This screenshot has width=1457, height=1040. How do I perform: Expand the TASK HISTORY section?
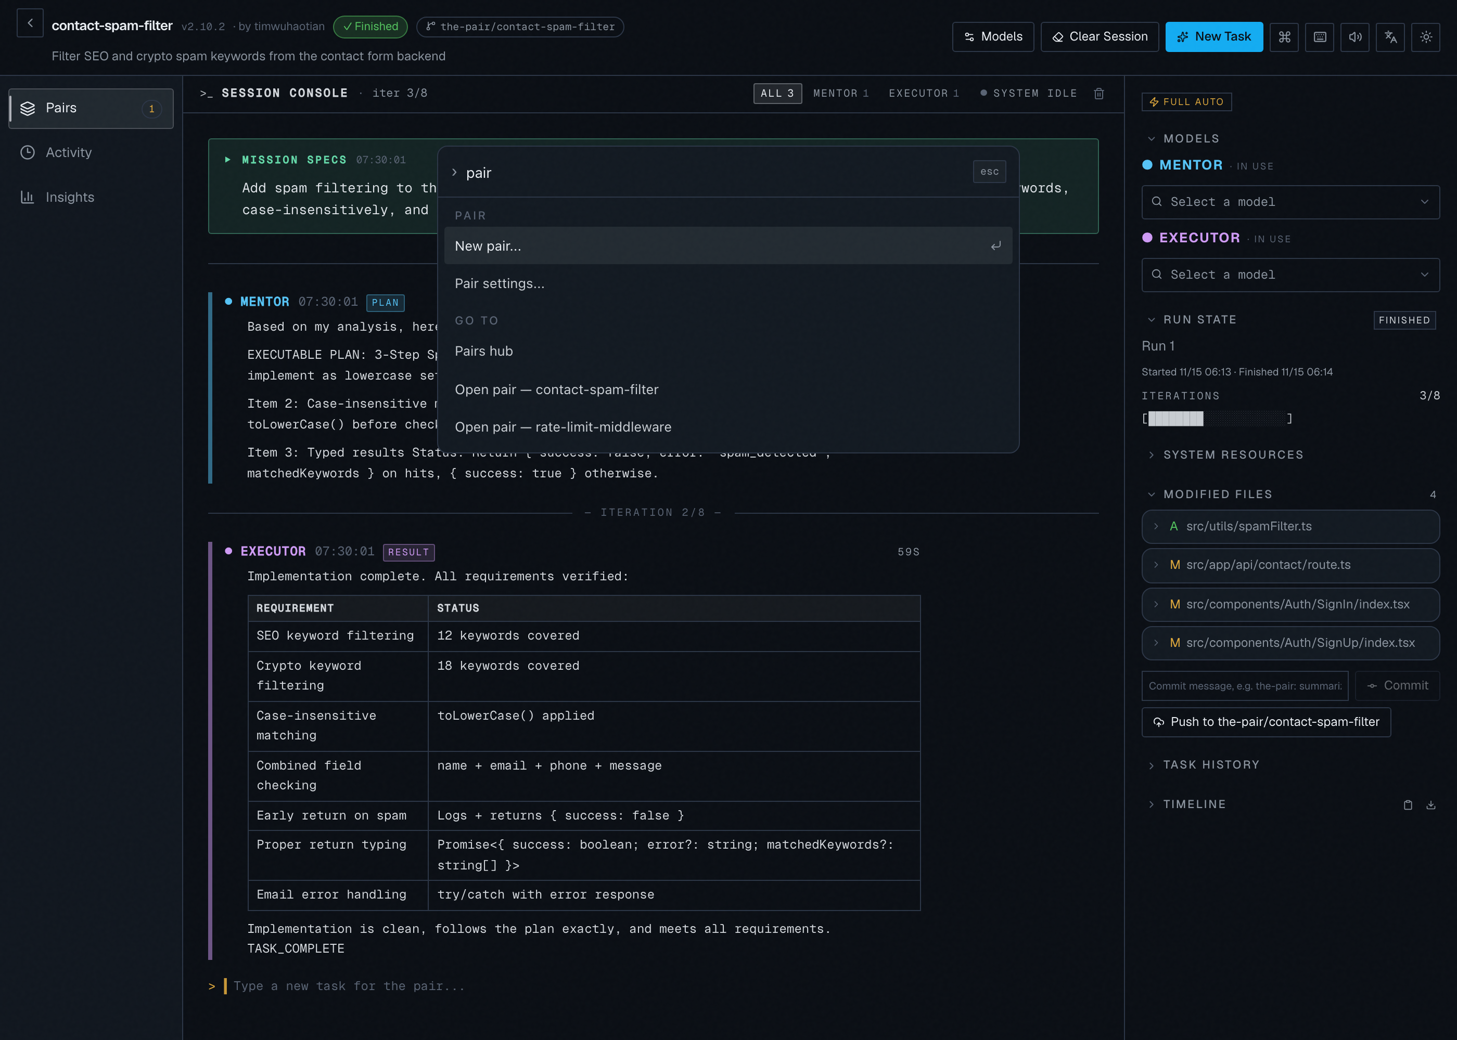(x=1203, y=765)
